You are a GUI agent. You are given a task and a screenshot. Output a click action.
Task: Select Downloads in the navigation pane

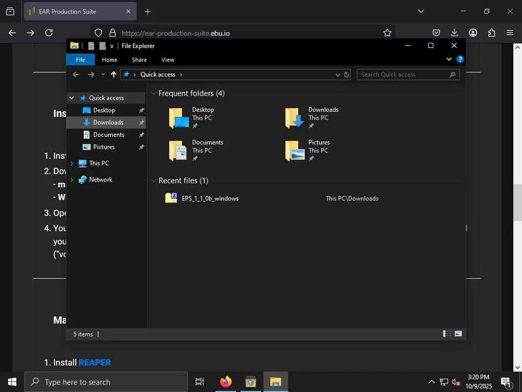(108, 122)
